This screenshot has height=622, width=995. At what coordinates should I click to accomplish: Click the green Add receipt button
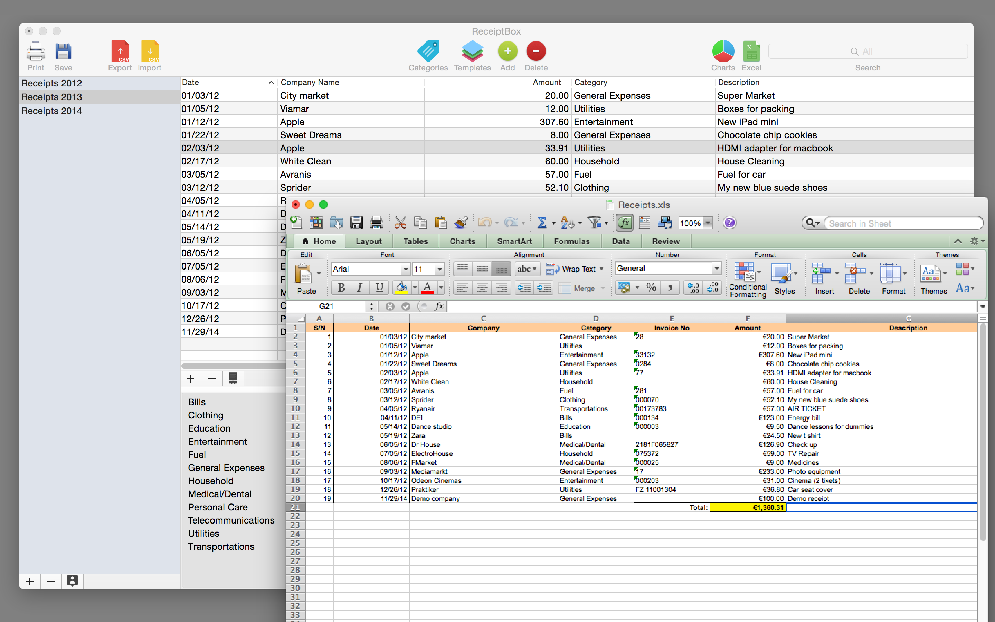point(508,51)
